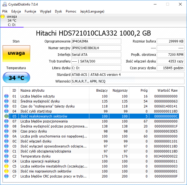This screenshot has height=185, width=187.
Task: Click the serial number field JP9921HD3B63LH
Action: tap(96, 48)
